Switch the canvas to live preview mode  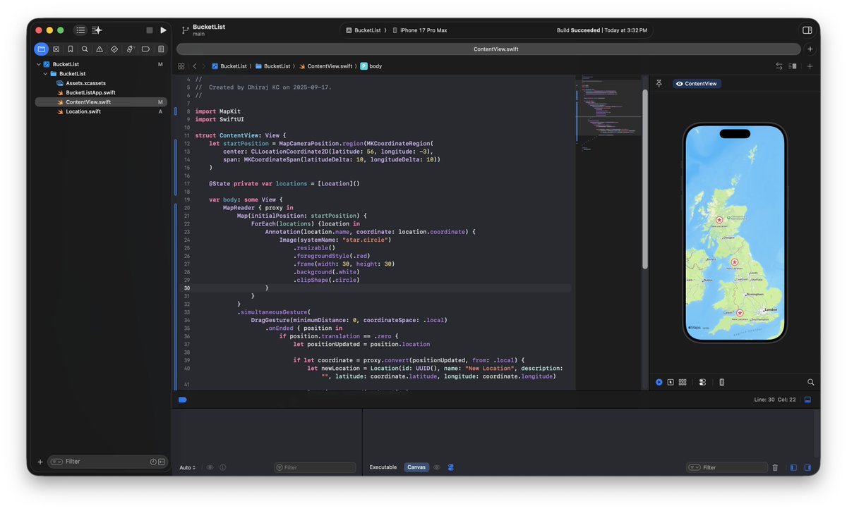(659, 382)
